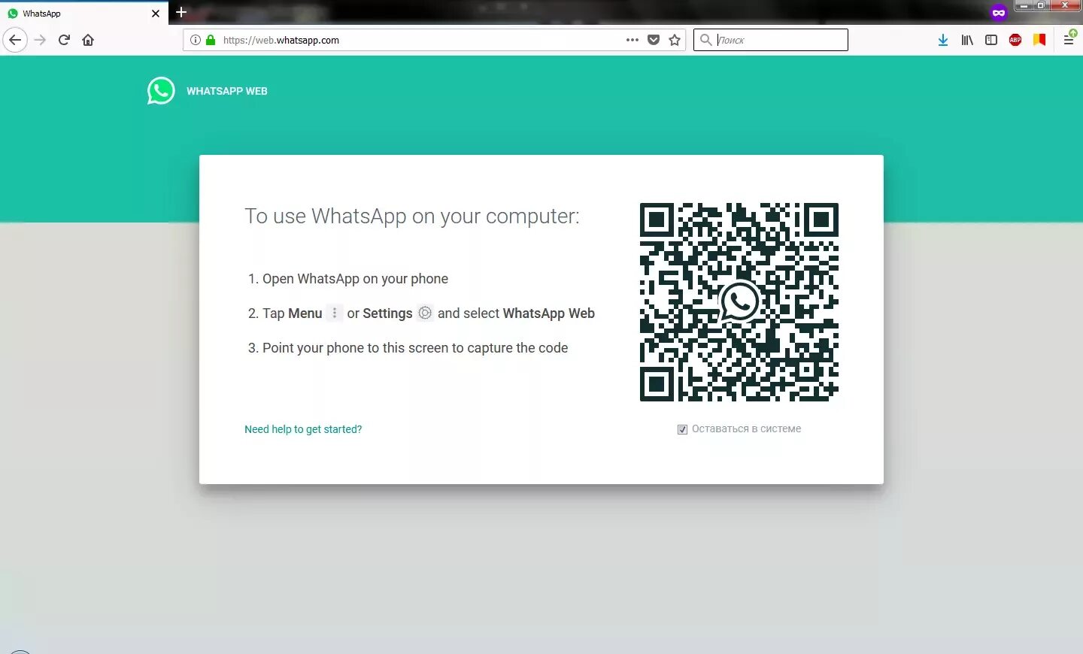The height and width of the screenshot is (654, 1083).
Task: Click the WHATSAPP WEB header title
Action: coord(227,91)
